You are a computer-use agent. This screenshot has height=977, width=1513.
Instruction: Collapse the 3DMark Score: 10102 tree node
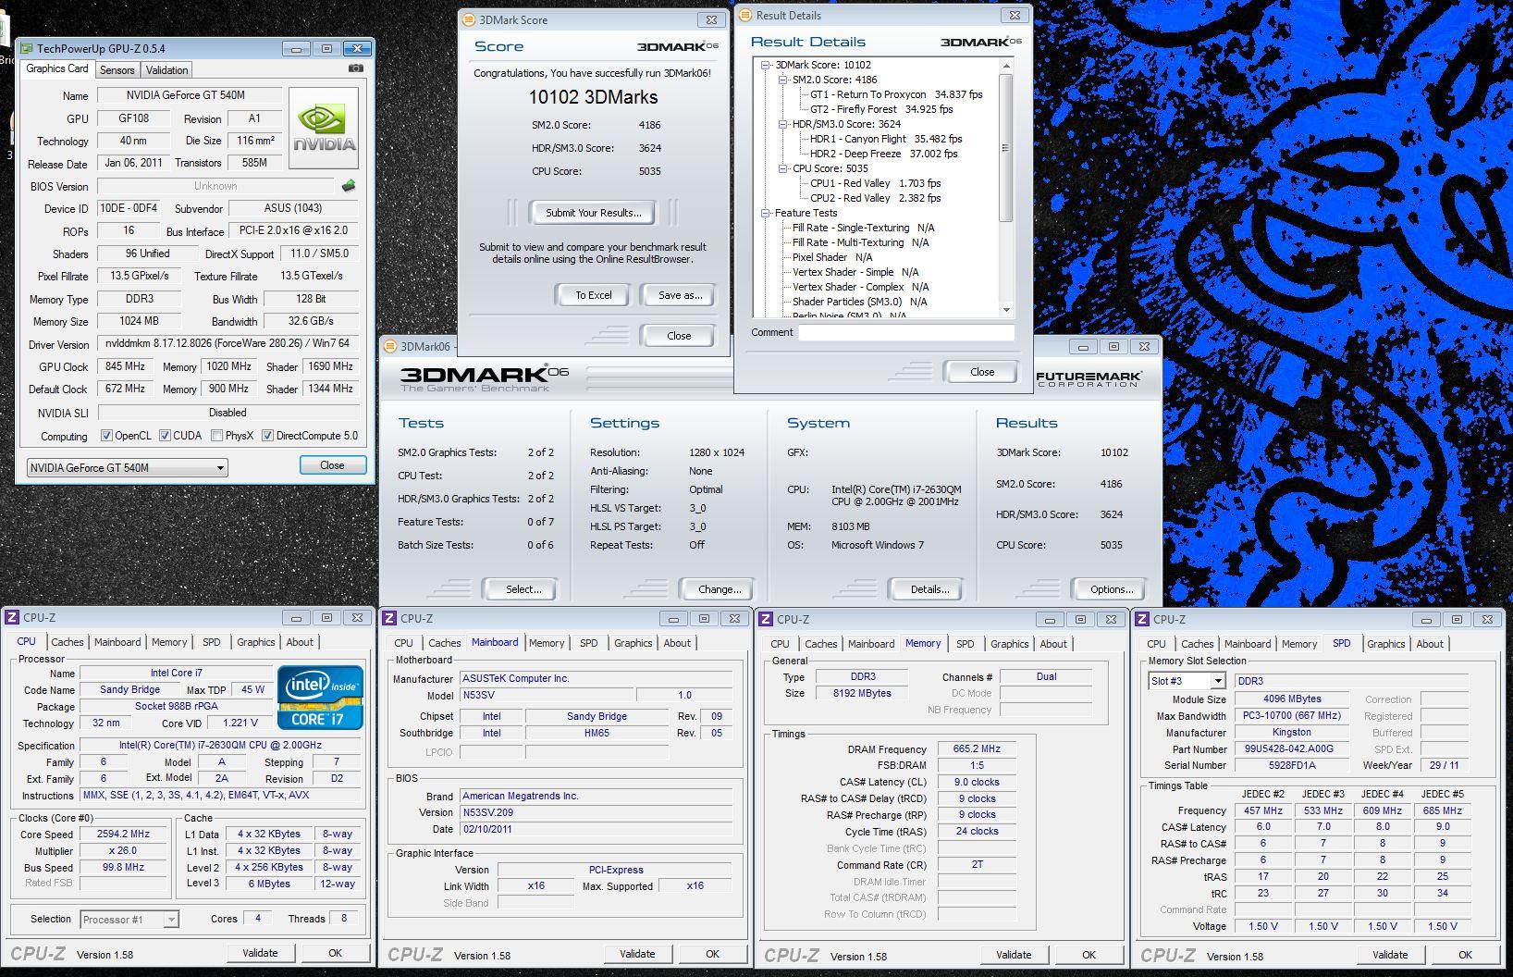coord(766,65)
